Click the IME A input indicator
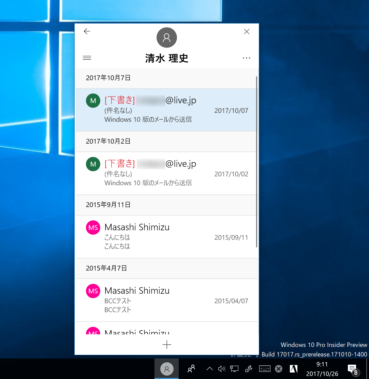369x379 pixels. 294,369
